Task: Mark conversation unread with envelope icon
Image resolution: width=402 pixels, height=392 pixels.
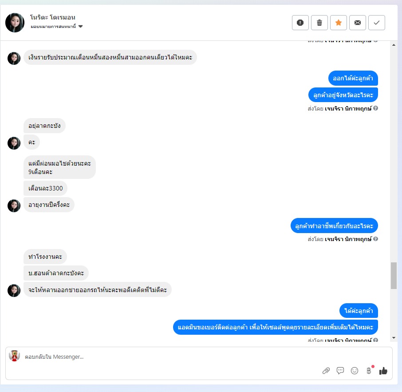Action: pos(357,23)
